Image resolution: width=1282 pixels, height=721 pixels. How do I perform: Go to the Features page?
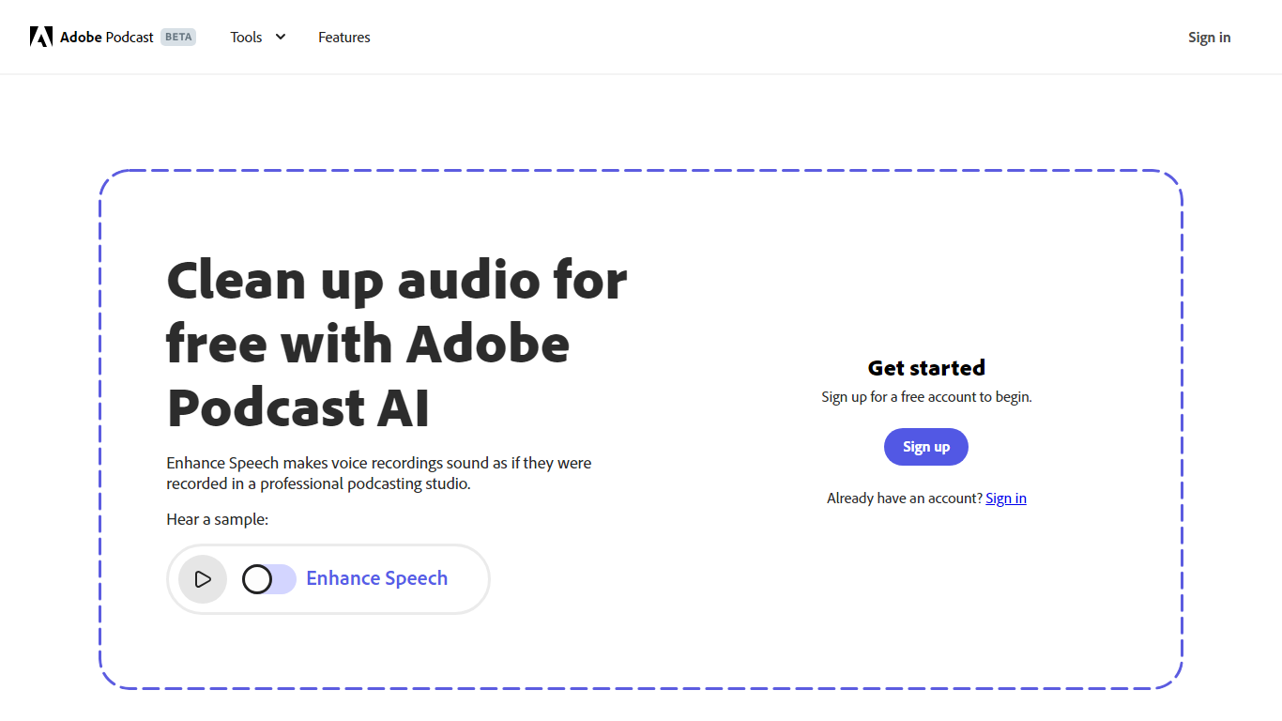pyautogui.click(x=343, y=38)
